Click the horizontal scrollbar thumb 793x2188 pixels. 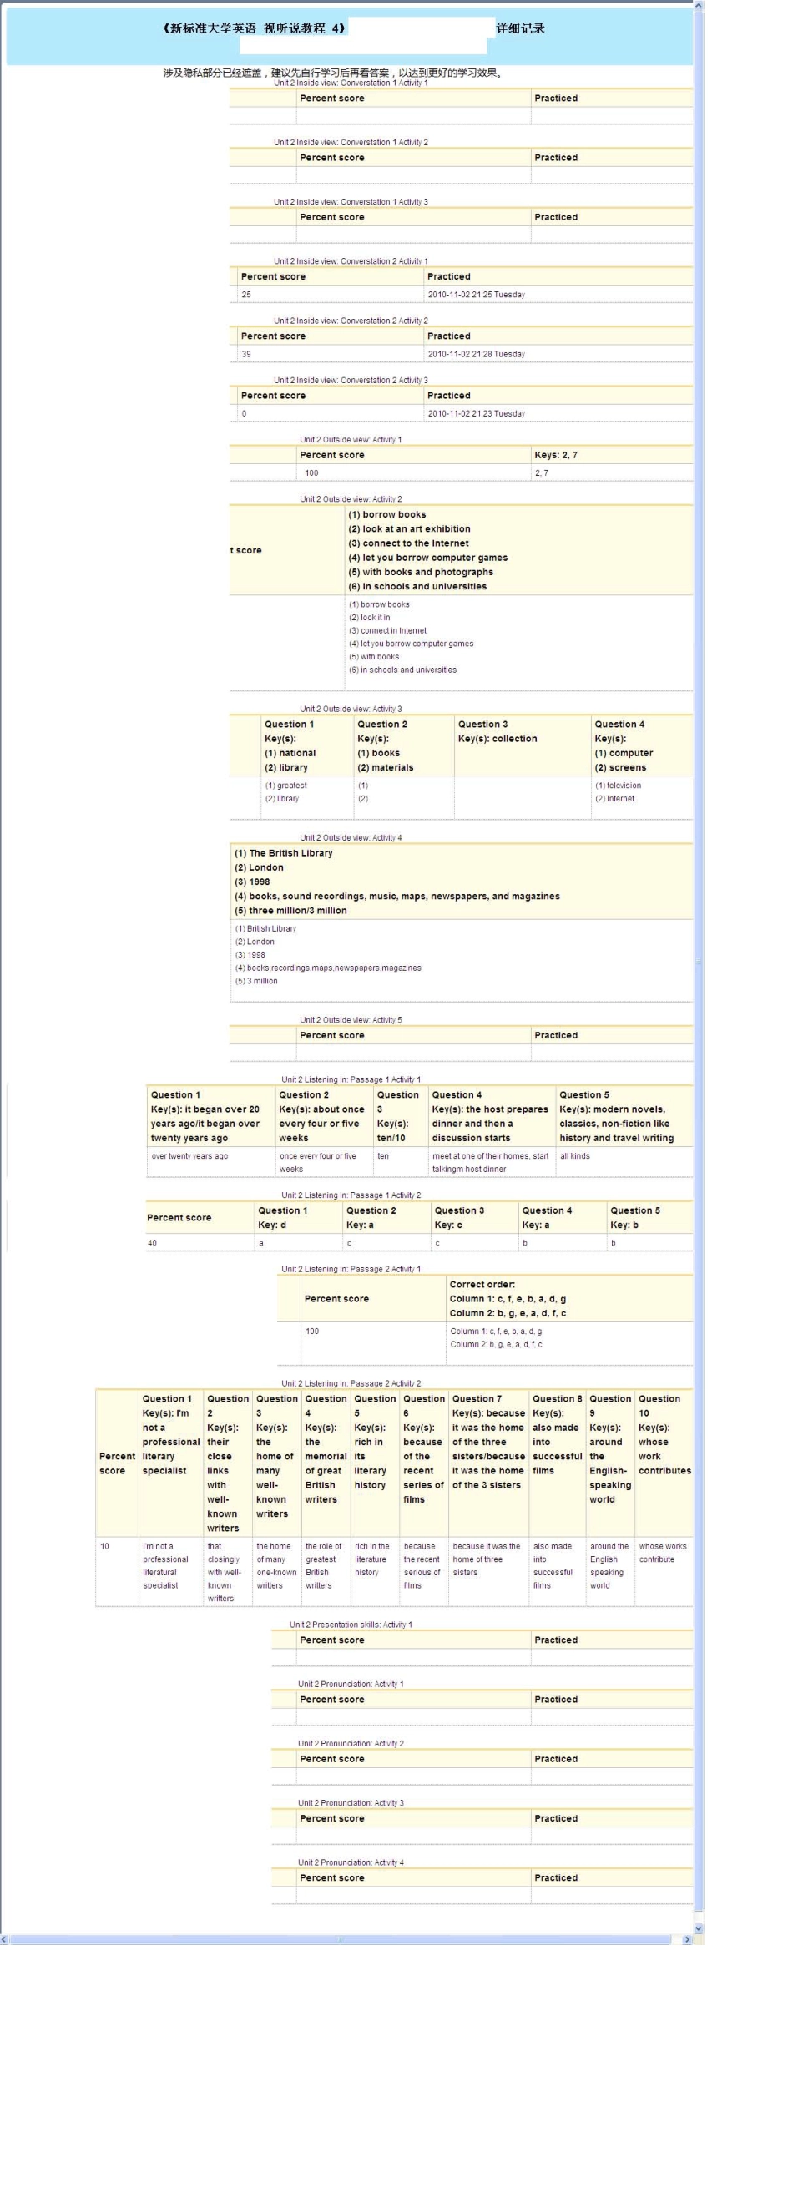coord(340,1939)
